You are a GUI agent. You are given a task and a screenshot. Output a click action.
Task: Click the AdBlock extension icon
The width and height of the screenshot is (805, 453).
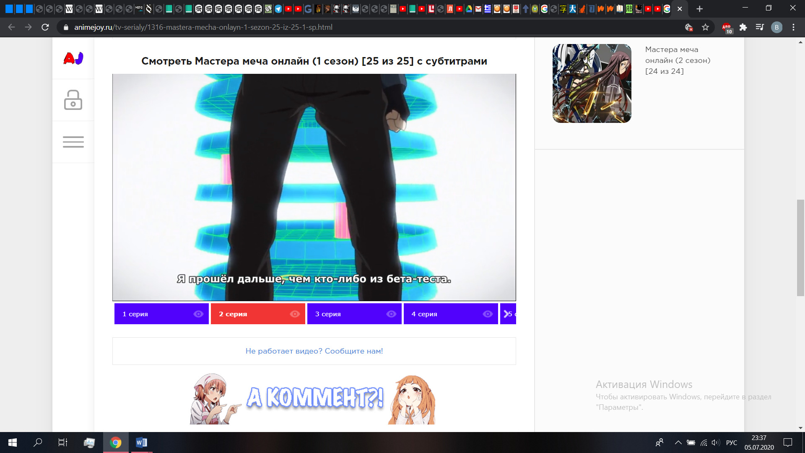pos(727,28)
